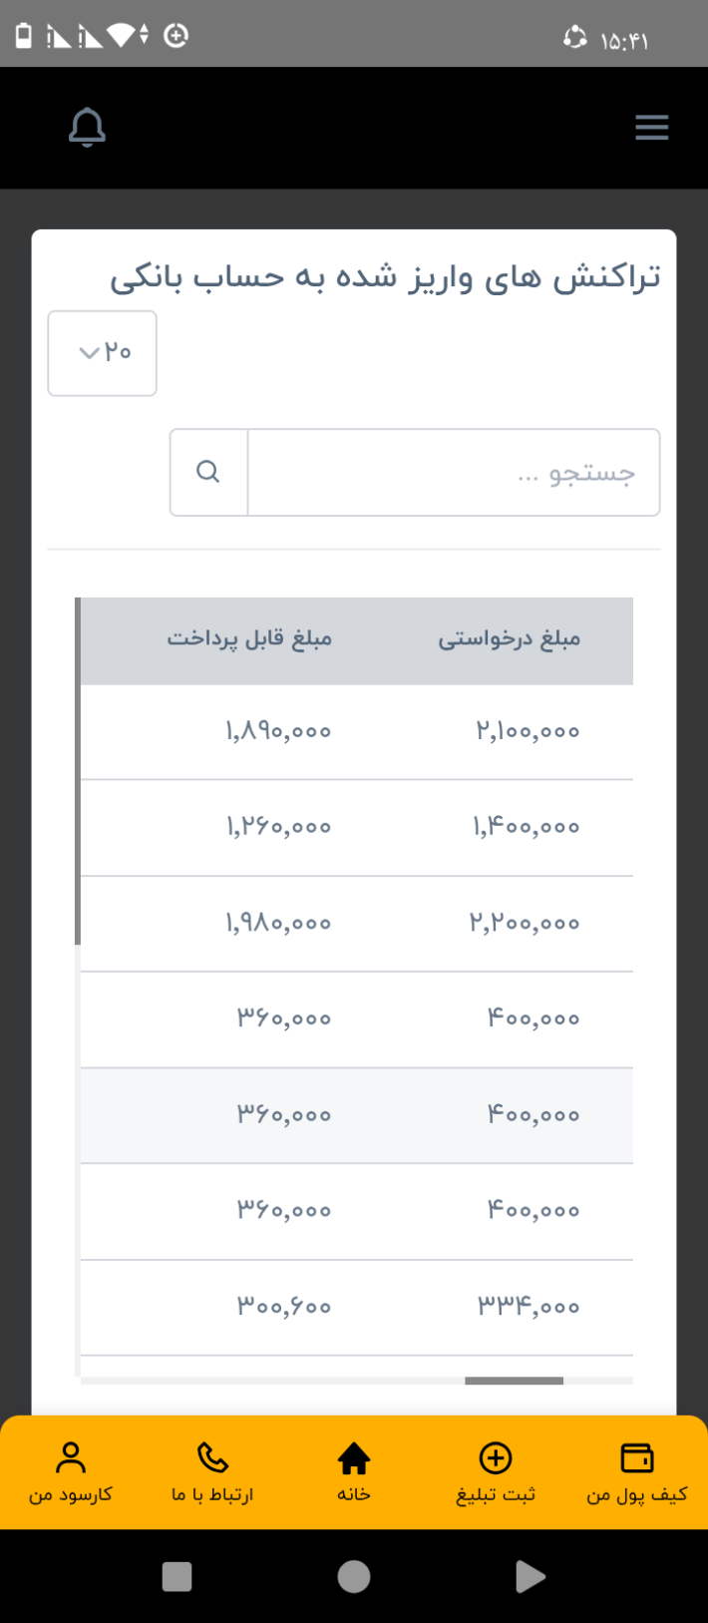
Task: Click the table's horizontal scrollbar thumb
Action: click(x=514, y=1382)
